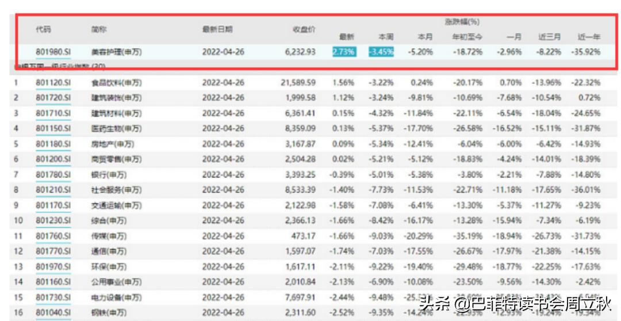Sort by the 近一年 column header
The height and width of the screenshot is (321, 621).
[x=589, y=37]
